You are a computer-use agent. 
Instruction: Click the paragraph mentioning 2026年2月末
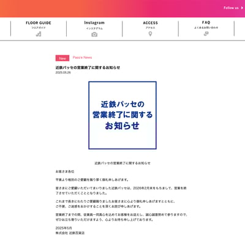pyautogui.click(x=121, y=190)
